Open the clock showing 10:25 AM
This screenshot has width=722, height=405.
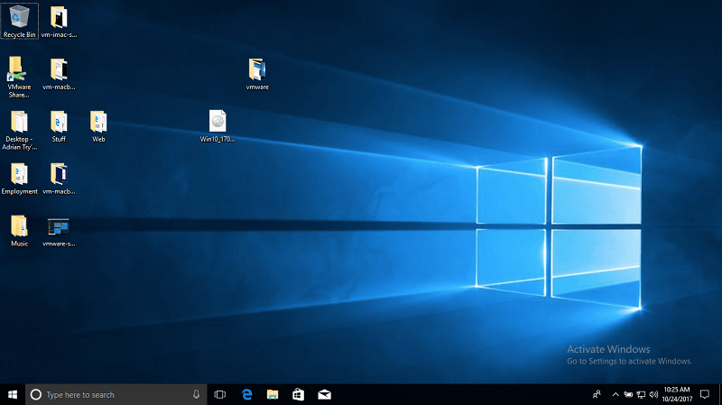click(677, 394)
